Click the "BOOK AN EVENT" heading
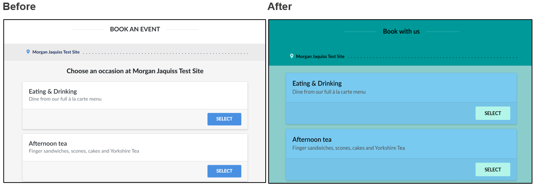Screen dimensions: 535x184 pos(135,29)
